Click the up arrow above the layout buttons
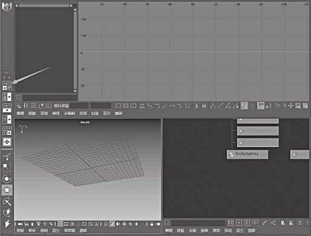This screenshot has width=311, height=236. (7, 73)
